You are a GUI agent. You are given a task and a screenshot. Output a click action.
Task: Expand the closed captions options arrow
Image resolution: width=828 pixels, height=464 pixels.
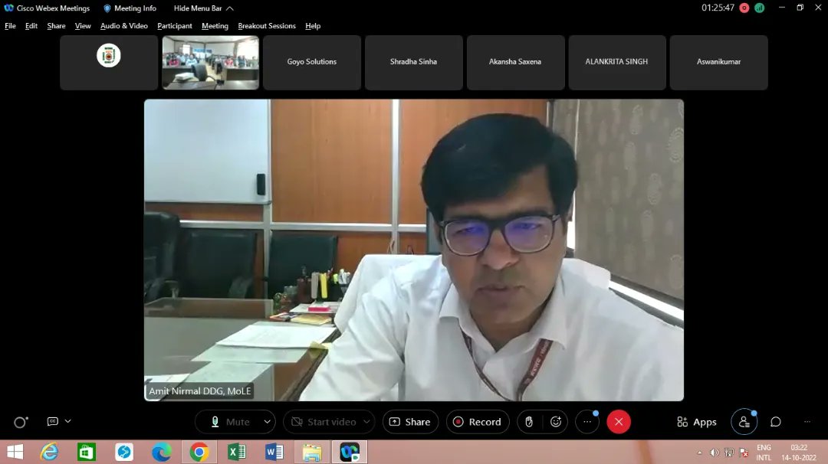(x=68, y=421)
